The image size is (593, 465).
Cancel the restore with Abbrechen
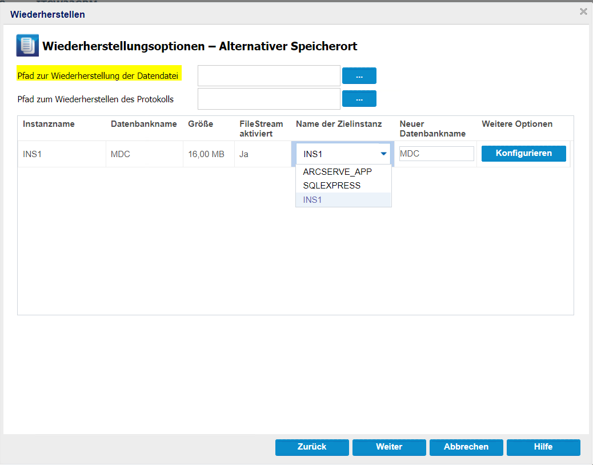(x=466, y=447)
